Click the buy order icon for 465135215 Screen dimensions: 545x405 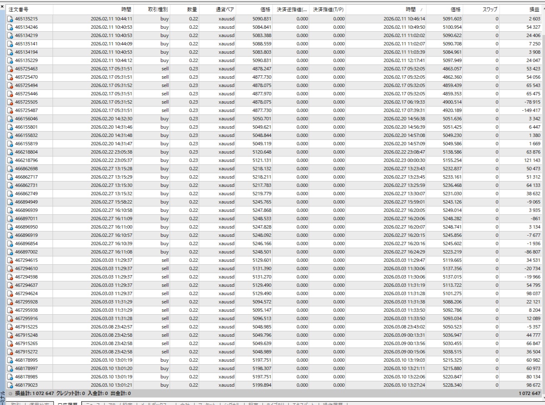10,19
